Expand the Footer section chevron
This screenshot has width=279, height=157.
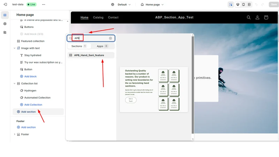[15, 134]
